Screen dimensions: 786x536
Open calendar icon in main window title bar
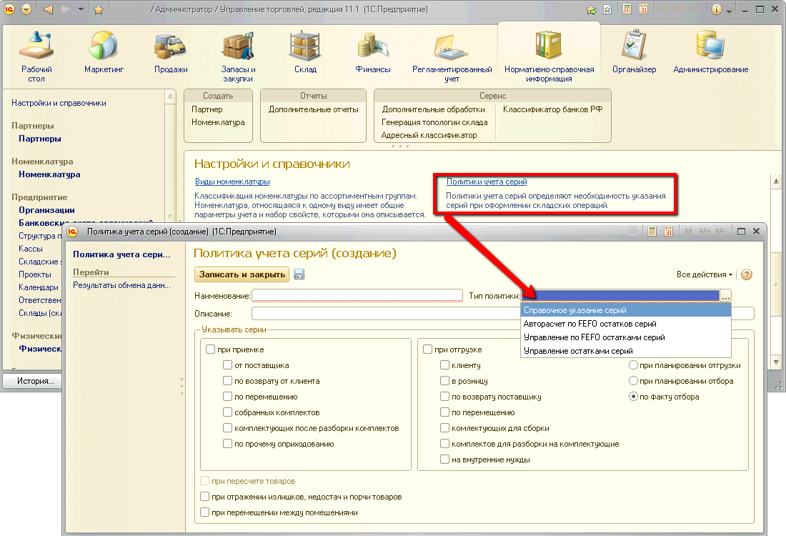point(643,9)
